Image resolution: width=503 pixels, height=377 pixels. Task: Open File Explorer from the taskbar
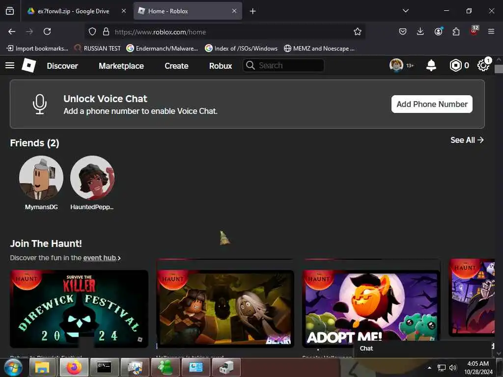42,367
